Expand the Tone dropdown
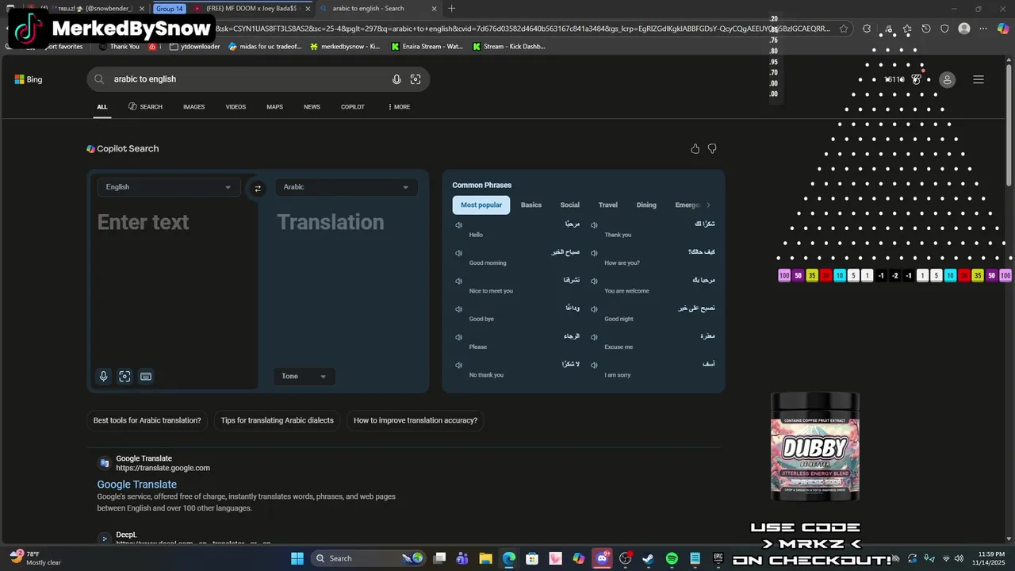 [304, 376]
